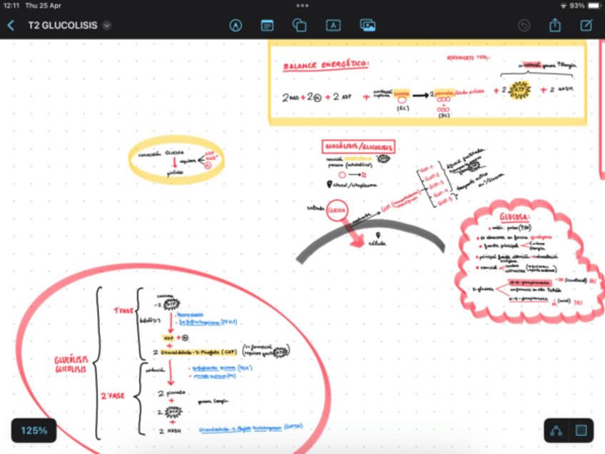Insert a sticky note from the toolbar
The height and width of the screenshot is (454, 605).
tap(268, 26)
